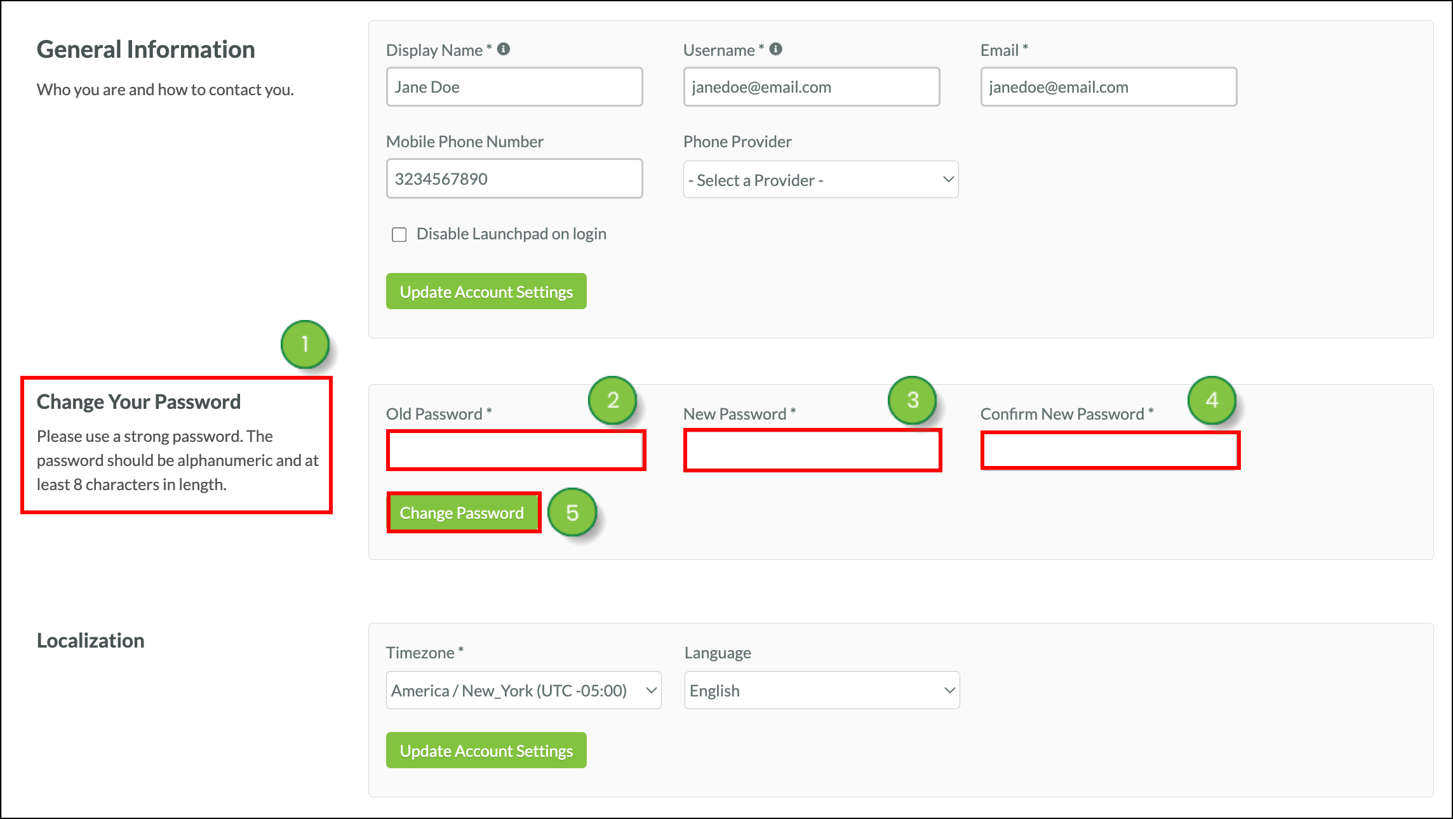Select the Mobile Phone Number field
This screenshot has width=1453, height=819.
(x=514, y=178)
